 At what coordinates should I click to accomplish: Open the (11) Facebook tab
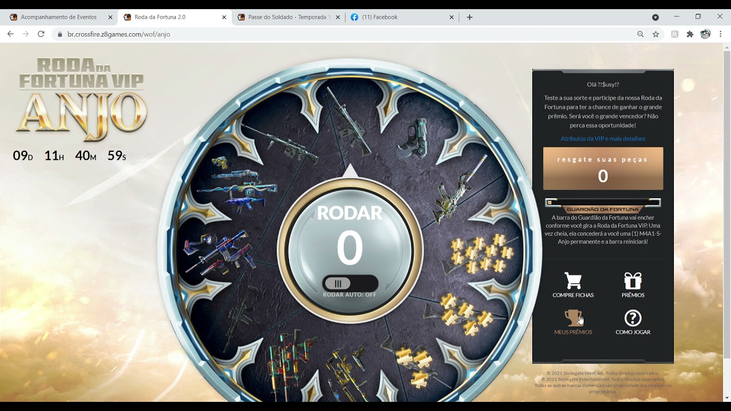[402, 17]
